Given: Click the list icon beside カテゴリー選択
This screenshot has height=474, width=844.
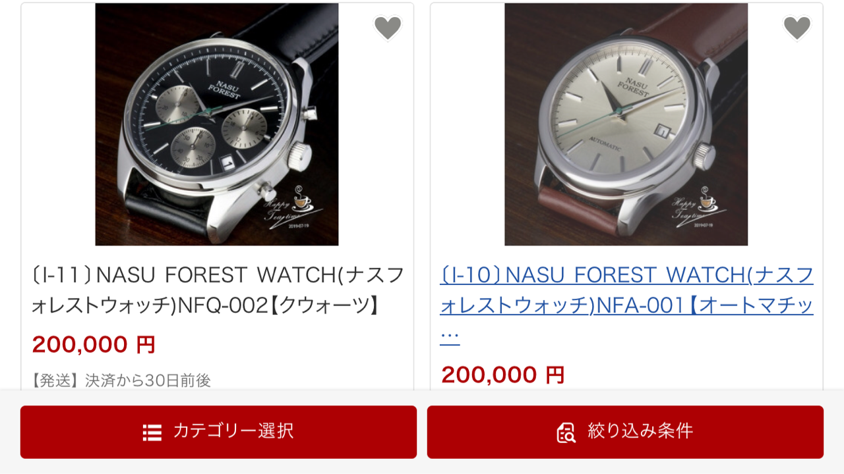Looking at the screenshot, I should (152, 433).
